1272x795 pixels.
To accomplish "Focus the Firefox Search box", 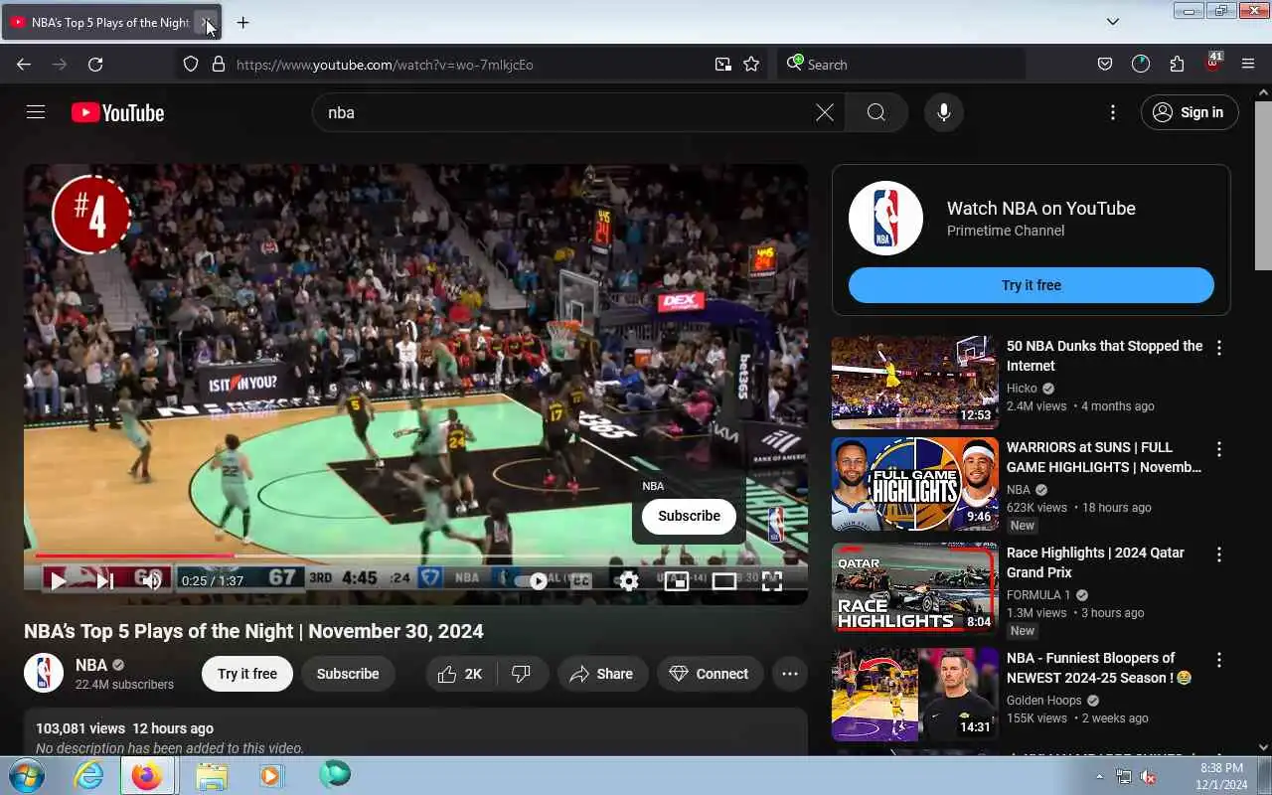I will pos(900,65).
